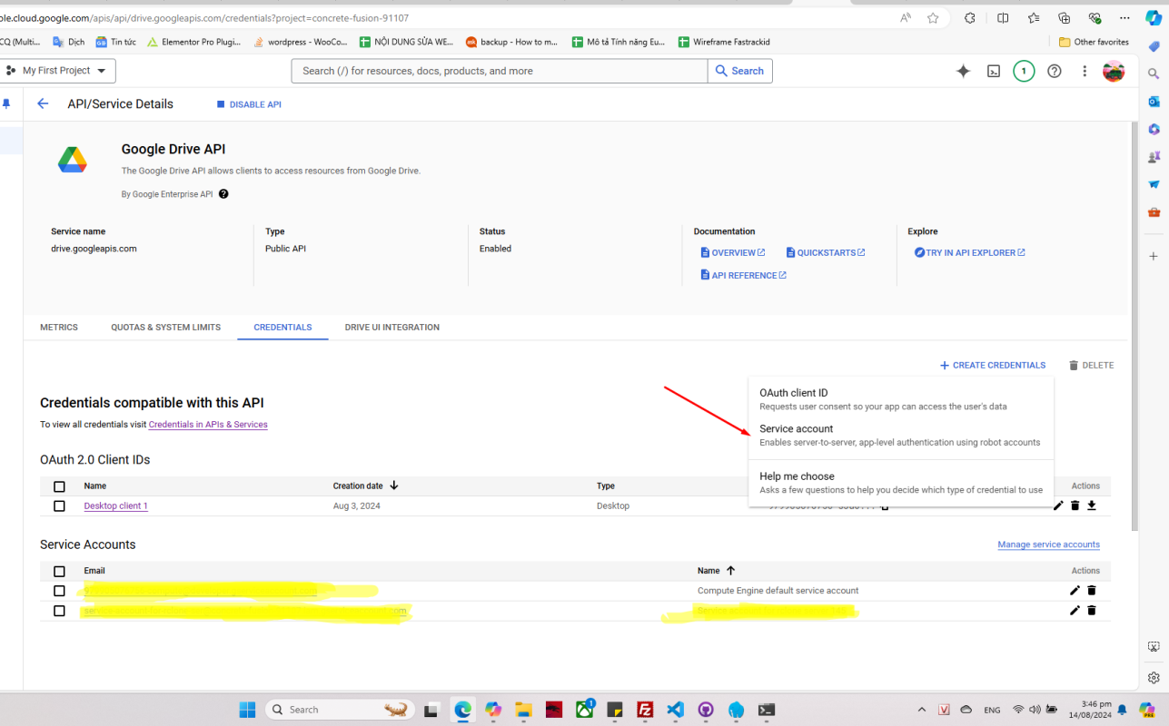Open My First Project selector dropdown
1169x726 pixels.
pos(56,71)
